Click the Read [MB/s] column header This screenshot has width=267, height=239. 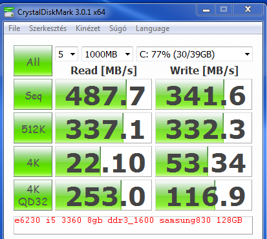click(103, 70)
